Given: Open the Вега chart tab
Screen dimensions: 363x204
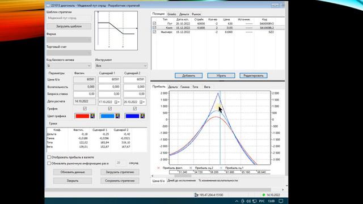Looking at the screenshot, I should point(207,87).
